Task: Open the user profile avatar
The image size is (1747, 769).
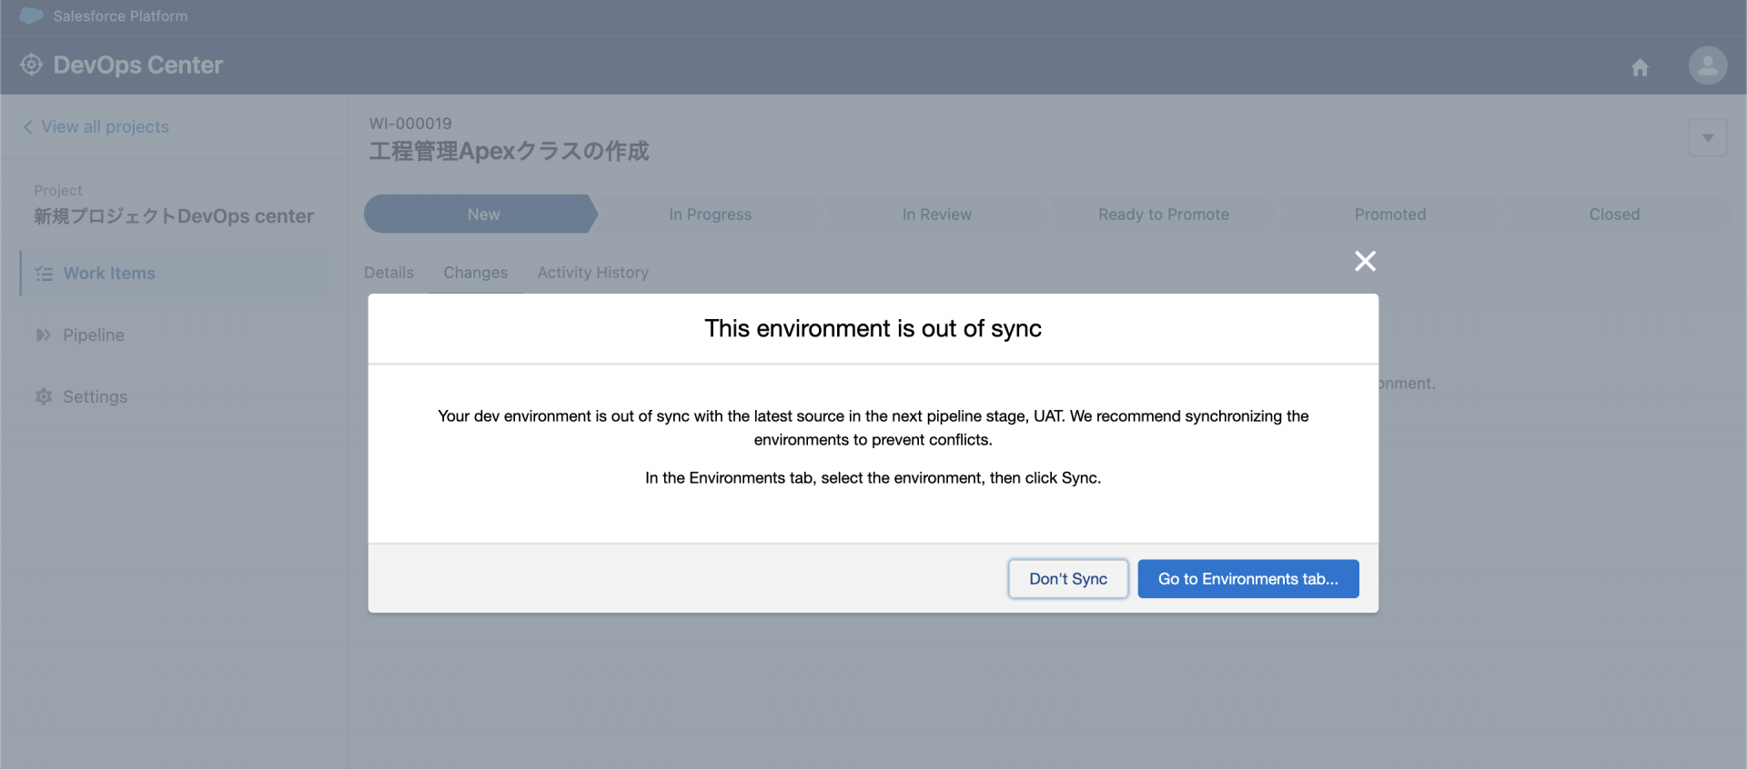Action: [x=1707, y=65]
